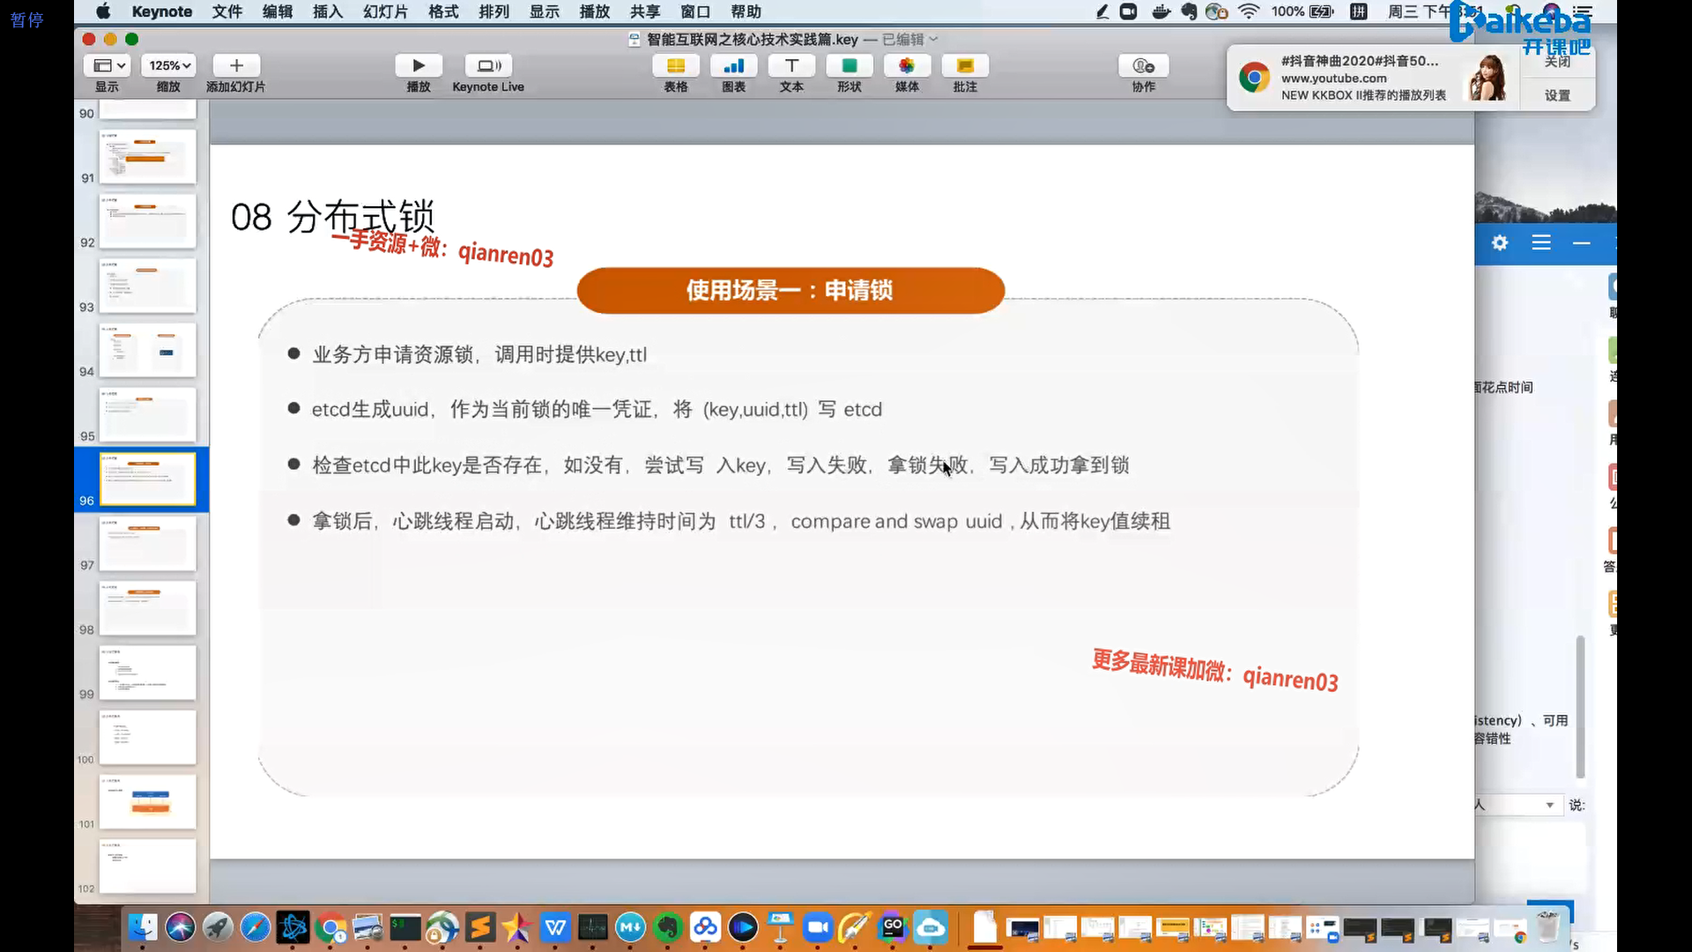Add a text box with Text icon

[791, 66]
